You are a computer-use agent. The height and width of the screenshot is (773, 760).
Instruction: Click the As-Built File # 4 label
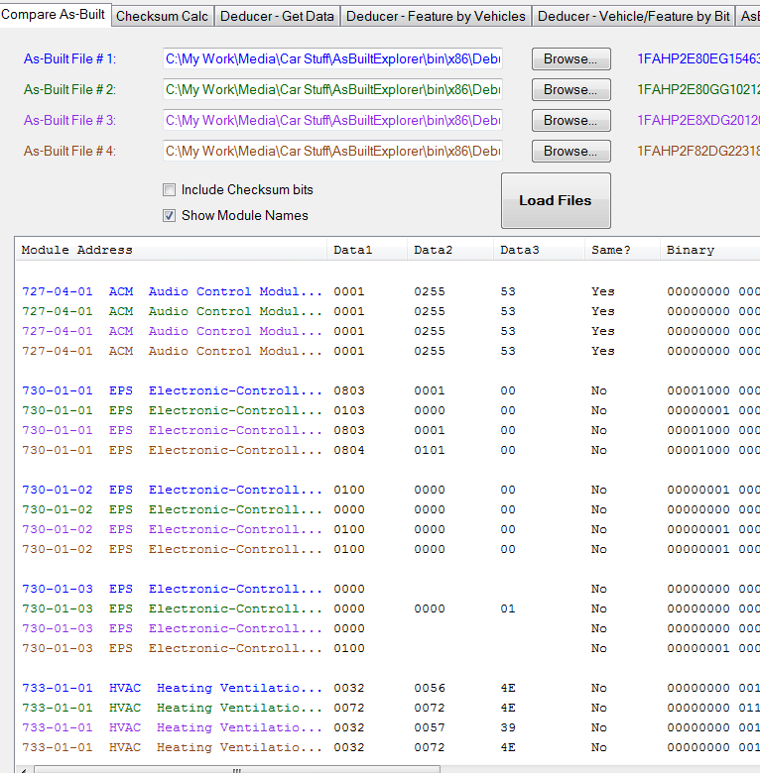click(x=70, y=151)
